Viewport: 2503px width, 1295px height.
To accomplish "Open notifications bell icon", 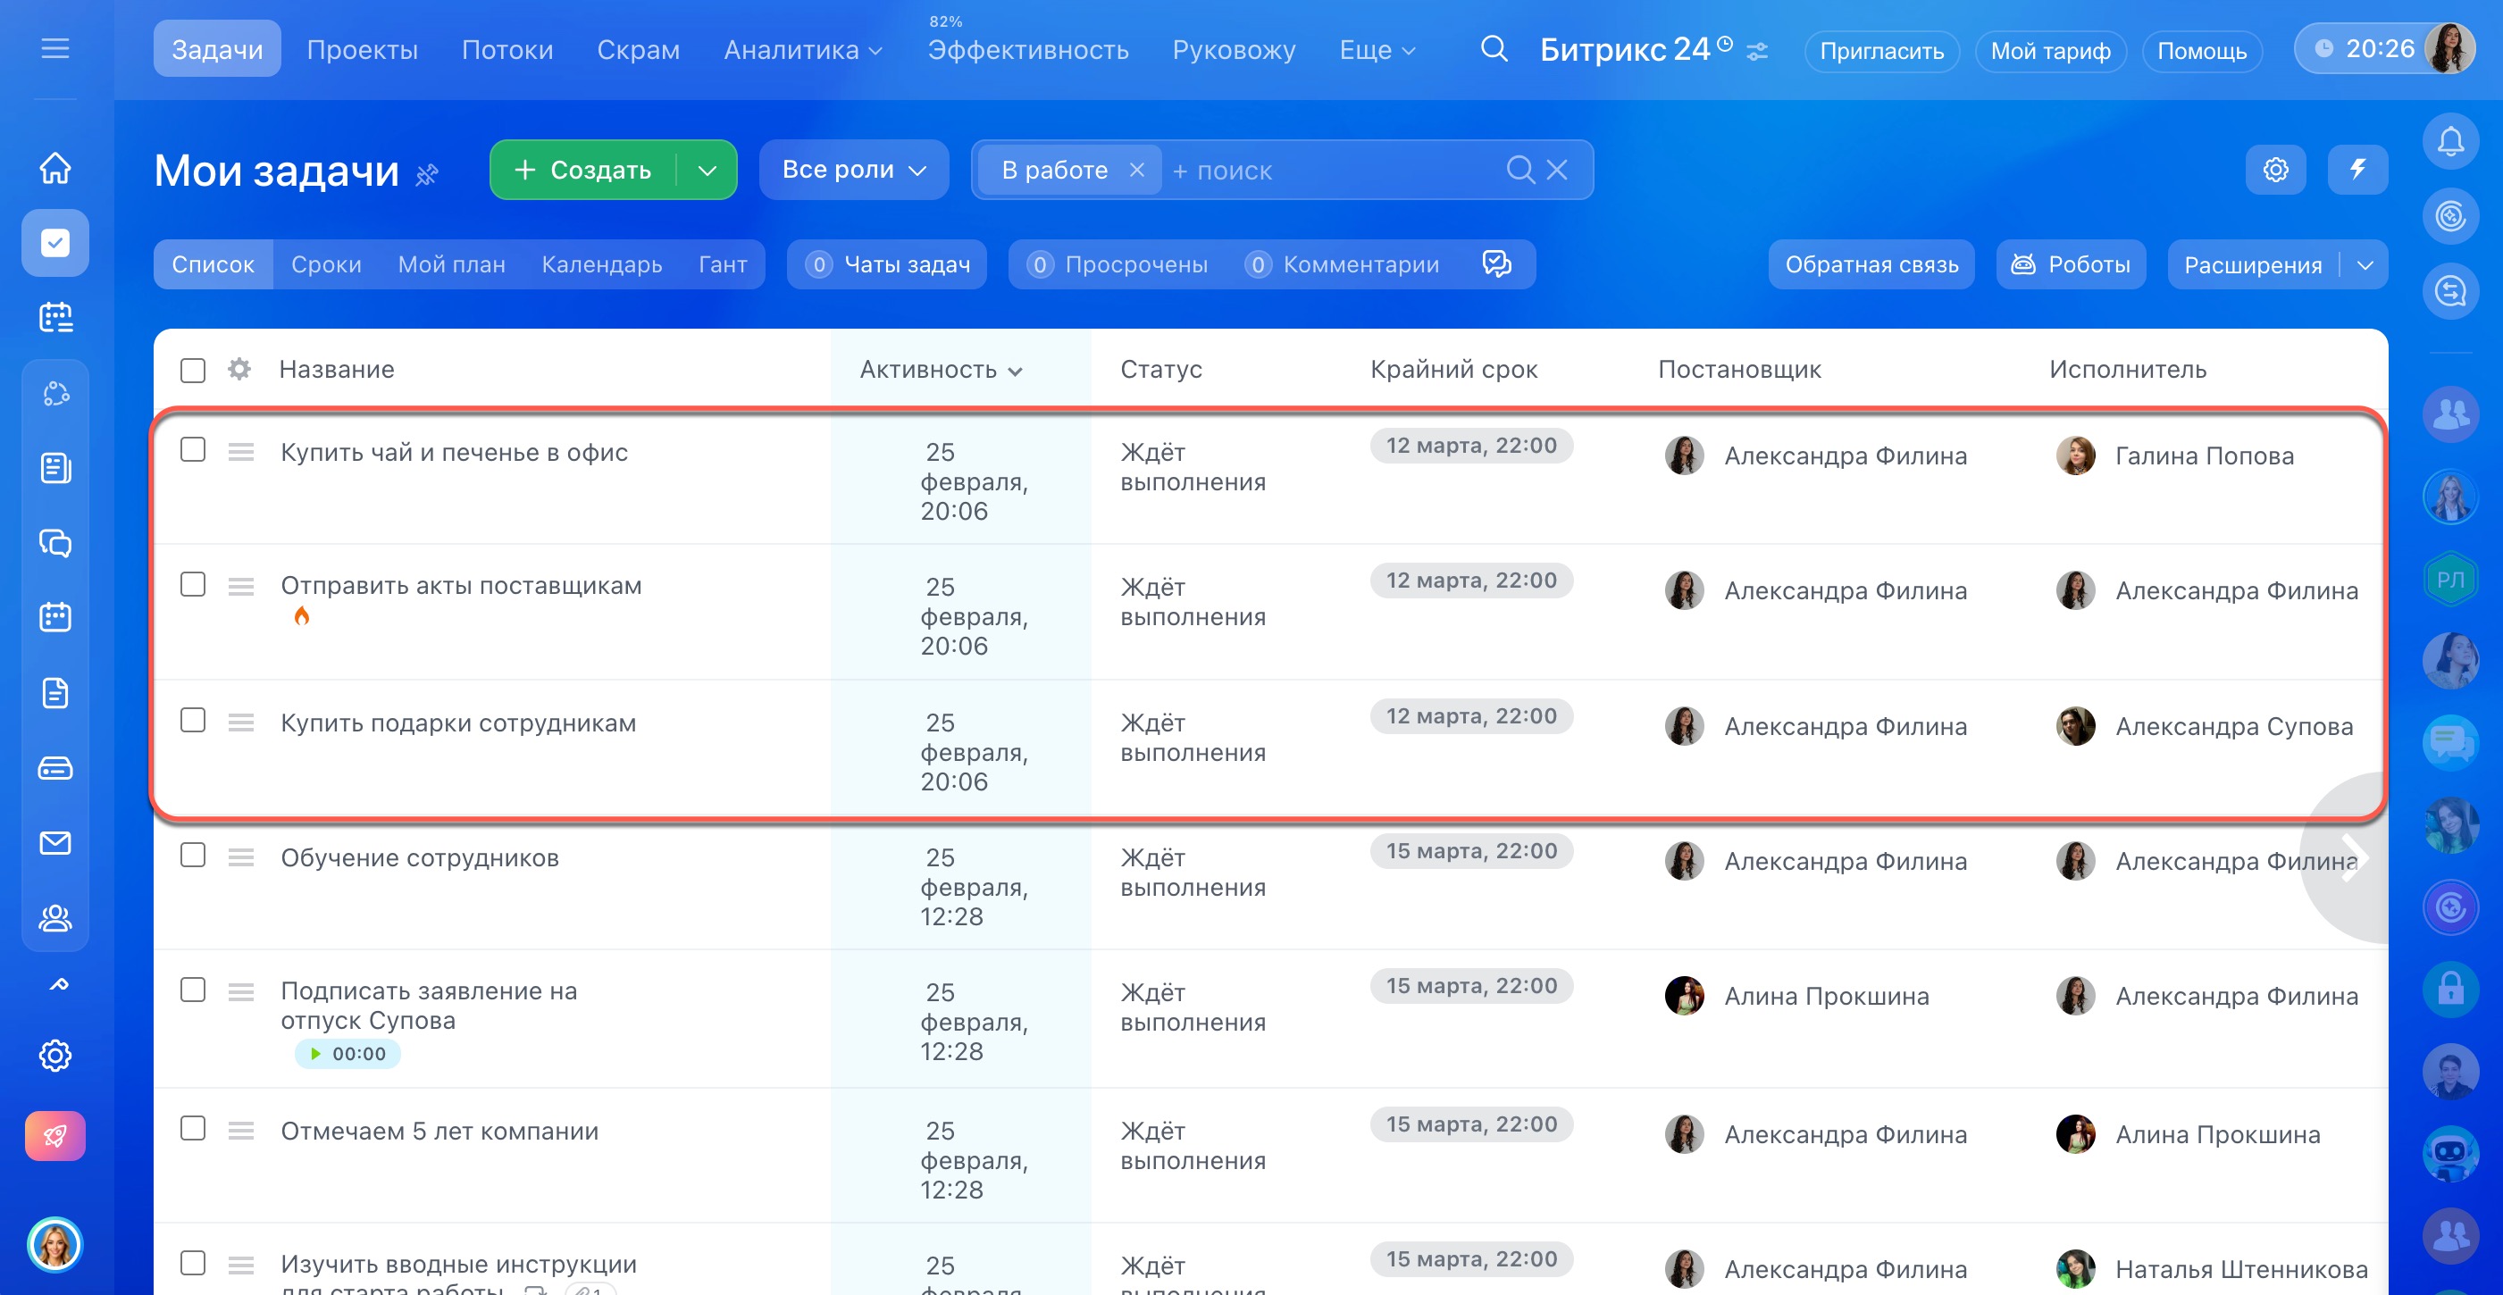I will (x=2449, y=142).
